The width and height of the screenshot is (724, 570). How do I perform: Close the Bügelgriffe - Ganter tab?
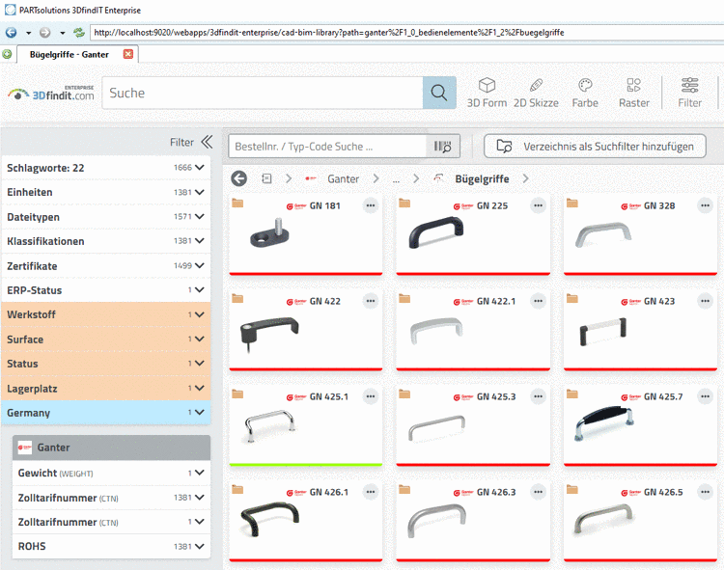click(128, 54)
